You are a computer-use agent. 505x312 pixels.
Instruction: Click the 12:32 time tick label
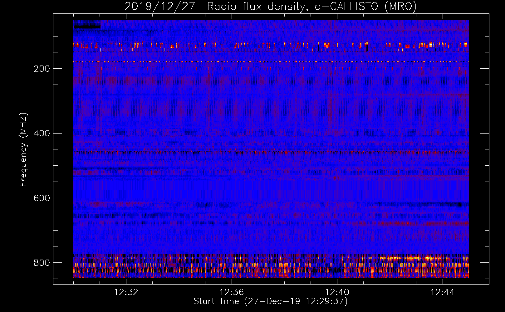tap(126, 292)
